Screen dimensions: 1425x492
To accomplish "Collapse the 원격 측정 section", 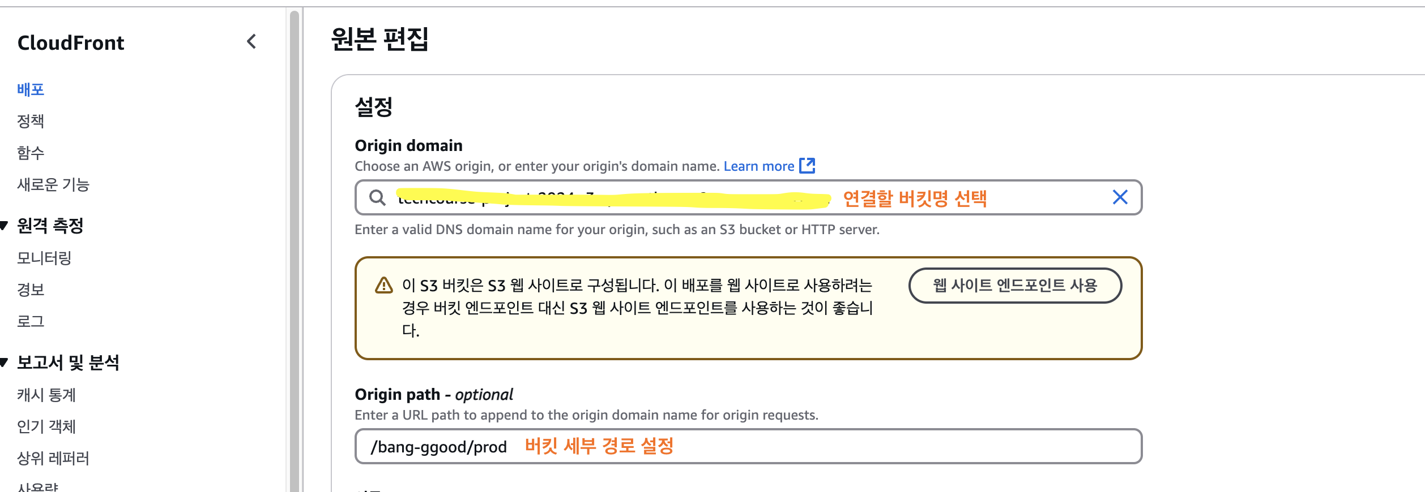I will (x=4, y=226).
